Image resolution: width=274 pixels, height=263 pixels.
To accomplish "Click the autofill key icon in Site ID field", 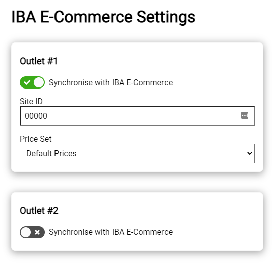I will click(x=244, y=115).
